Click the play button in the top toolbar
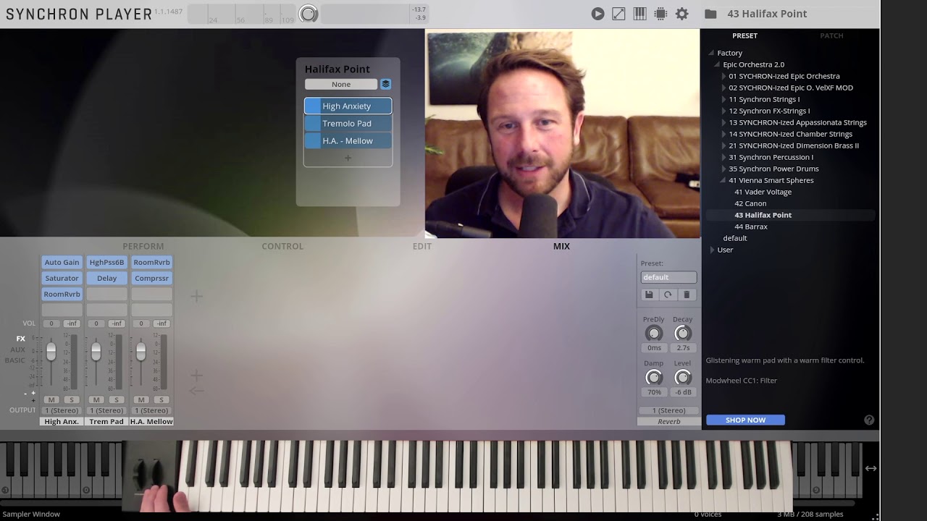 tap(597, 14)
